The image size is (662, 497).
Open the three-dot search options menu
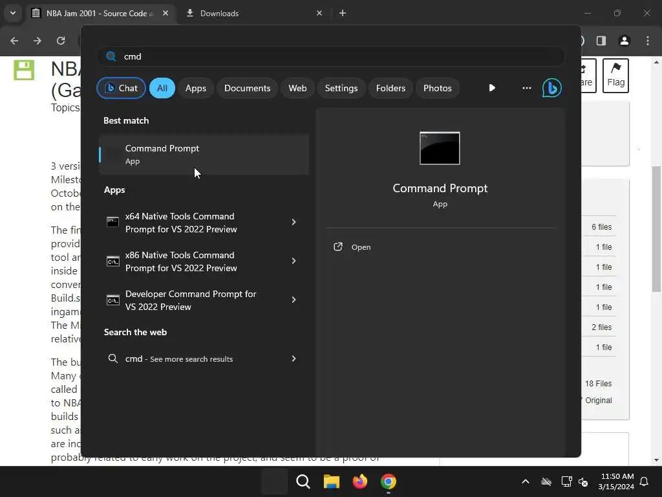[526, 88]
